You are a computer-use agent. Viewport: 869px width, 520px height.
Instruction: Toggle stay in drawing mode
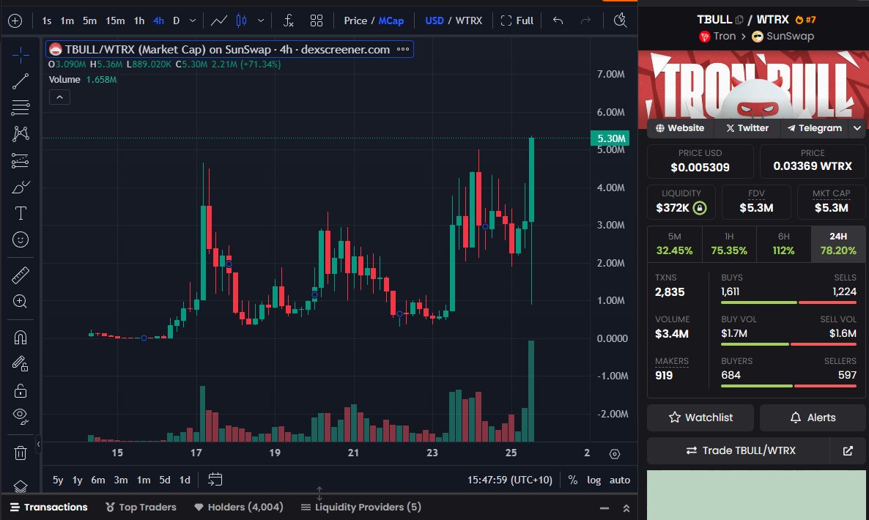[21, 363]
